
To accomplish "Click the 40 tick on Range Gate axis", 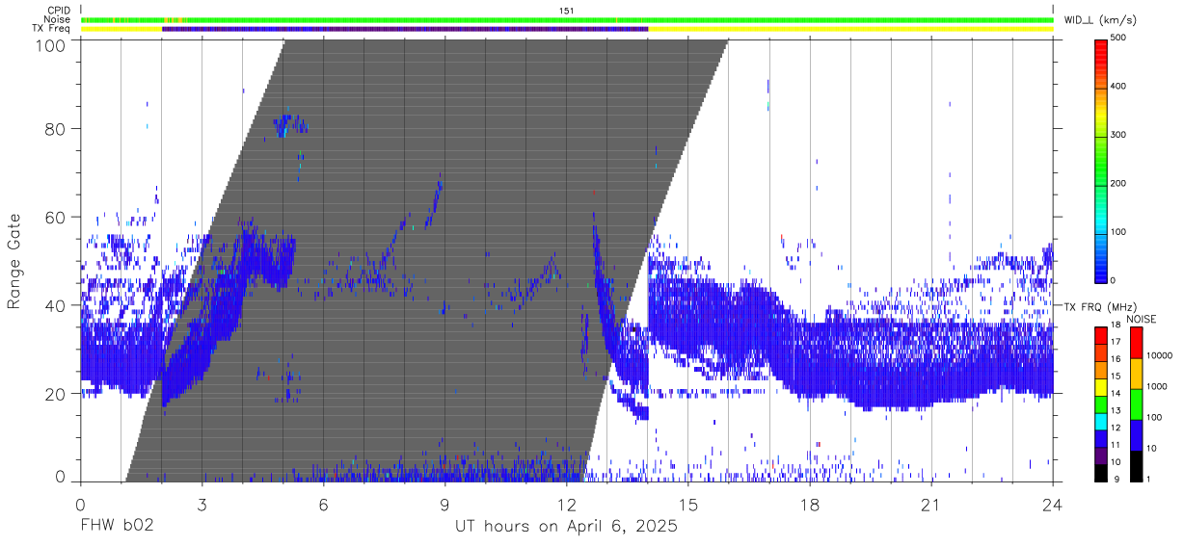I will (55, 305).
